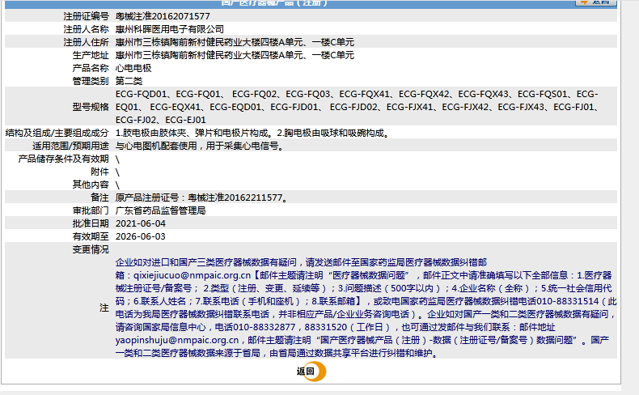Image resolution: width=639 pixels, height=395 pixels.
Task: Click model spec ECG-FJ02、ECG-EJ01 line
Action: click(x=161, y=121)
